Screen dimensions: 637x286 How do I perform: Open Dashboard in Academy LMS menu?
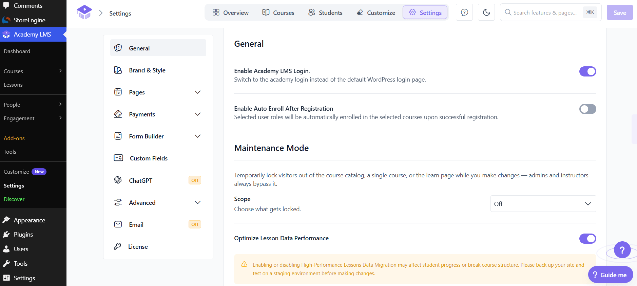click(17, 51)
